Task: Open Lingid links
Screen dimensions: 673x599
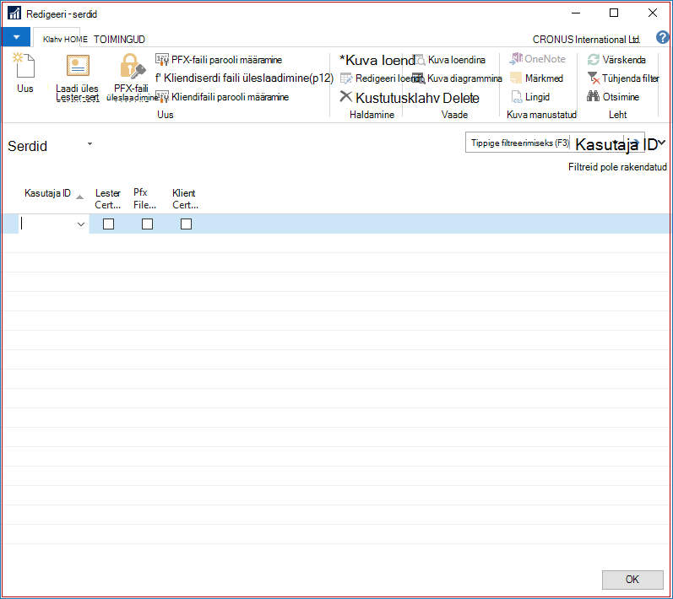Action: 530,97
